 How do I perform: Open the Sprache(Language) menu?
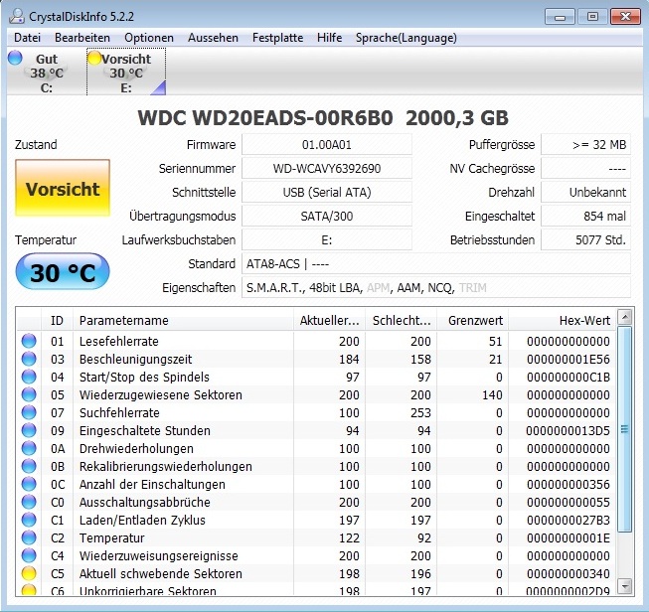(406, 38)
